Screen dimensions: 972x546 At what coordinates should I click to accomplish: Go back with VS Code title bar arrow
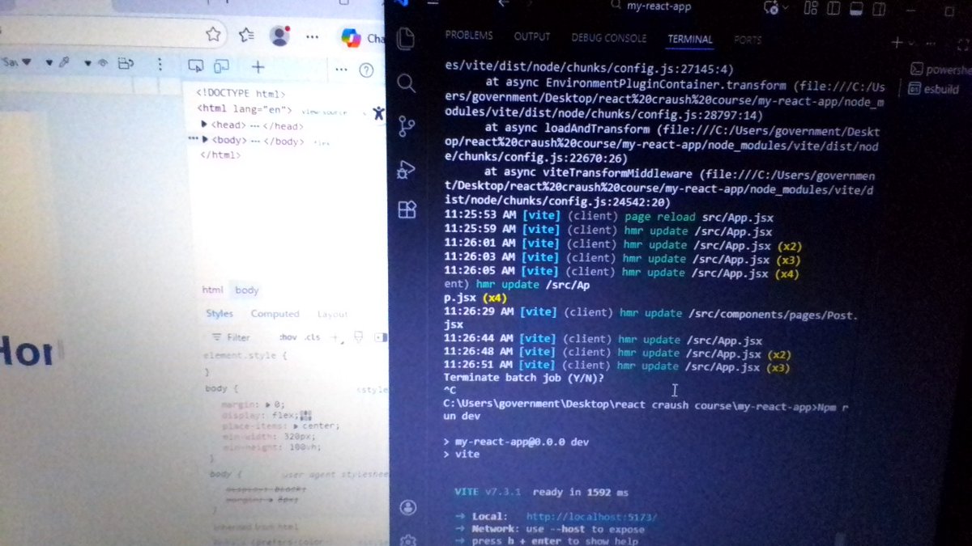[x=503, y=4]
